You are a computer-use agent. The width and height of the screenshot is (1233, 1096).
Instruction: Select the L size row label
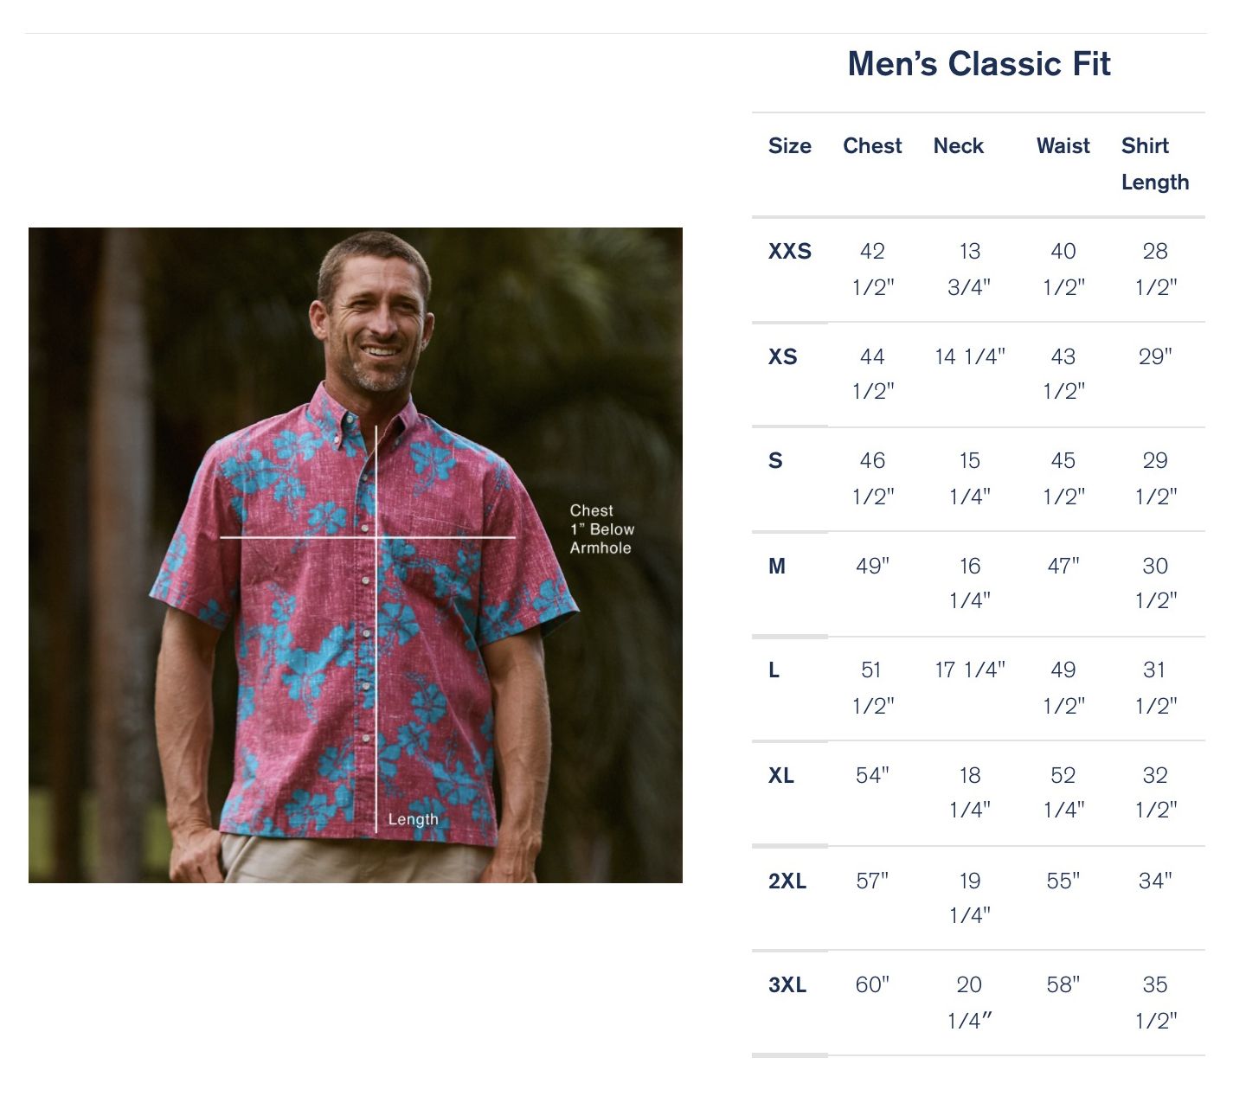point(774,670)
